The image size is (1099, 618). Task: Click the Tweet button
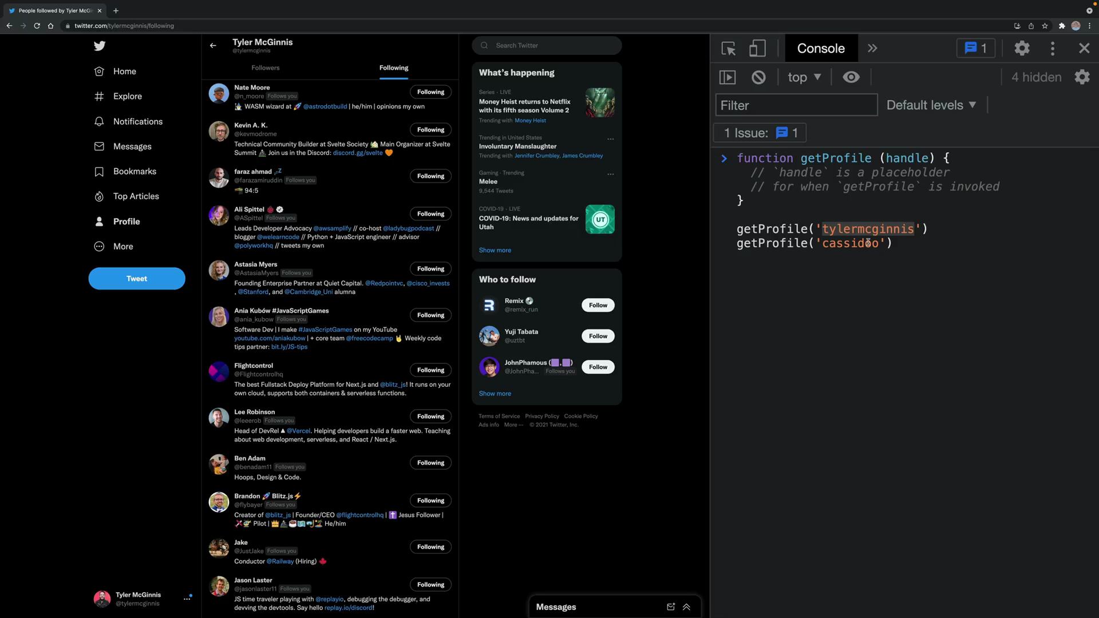pos(137,279)
